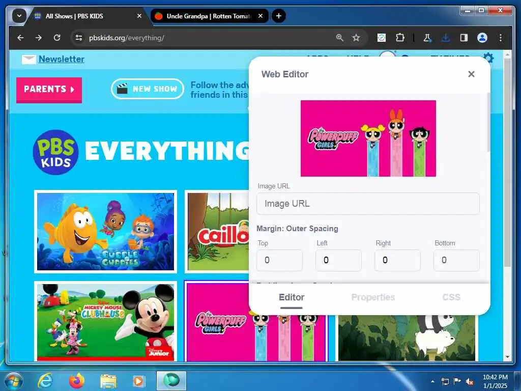Click the Image URL input field
Screen dimensions: 521x391
pyautogui.click(x=368, y=204)
